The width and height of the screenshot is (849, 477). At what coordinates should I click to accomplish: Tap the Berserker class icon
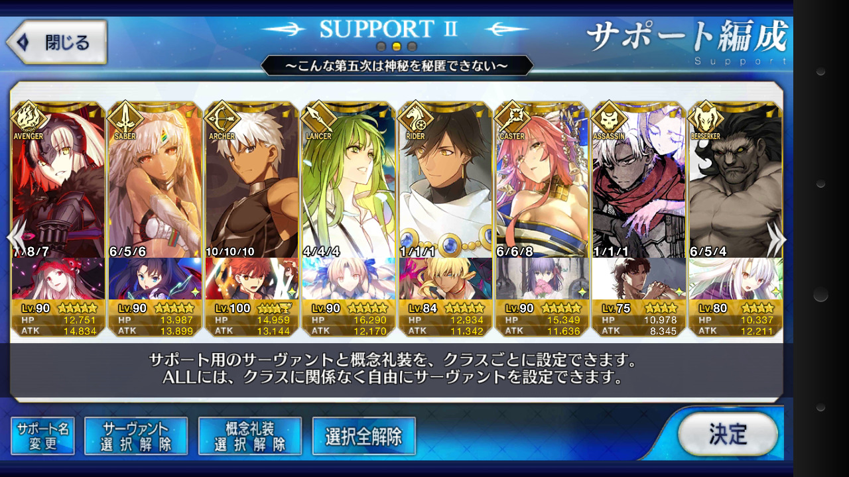pos(705,118)
